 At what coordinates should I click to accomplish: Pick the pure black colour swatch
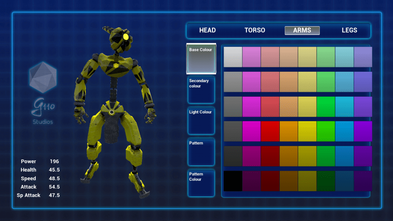(x=233, y=181)
